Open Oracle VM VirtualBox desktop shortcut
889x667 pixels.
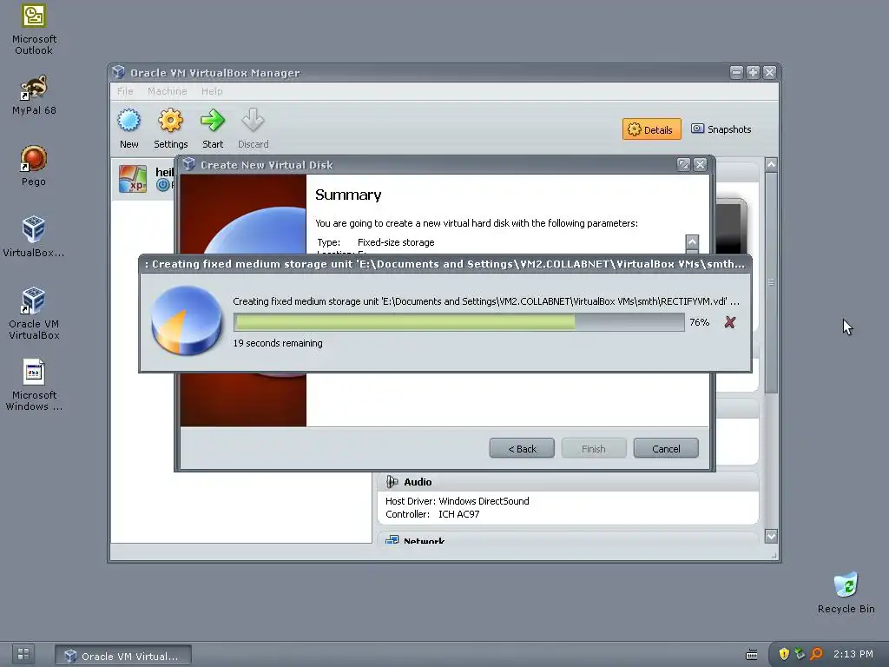click(34, 313)
